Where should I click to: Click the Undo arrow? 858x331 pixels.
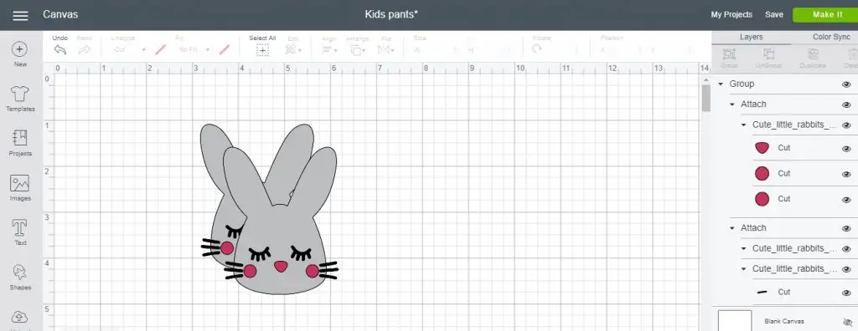pos(60,49)
